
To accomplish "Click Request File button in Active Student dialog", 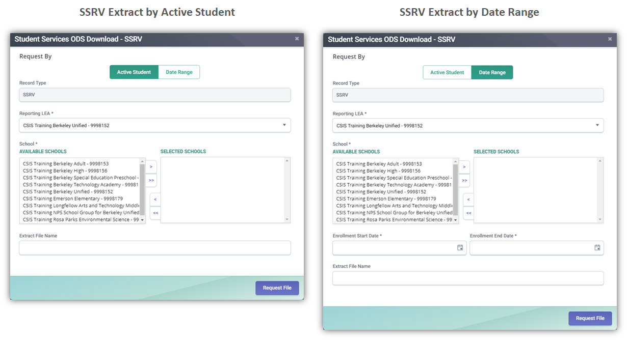I will point(277,288).
